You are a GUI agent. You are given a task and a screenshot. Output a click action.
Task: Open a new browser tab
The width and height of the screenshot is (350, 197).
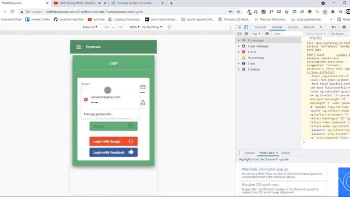[x=171, y=3]
